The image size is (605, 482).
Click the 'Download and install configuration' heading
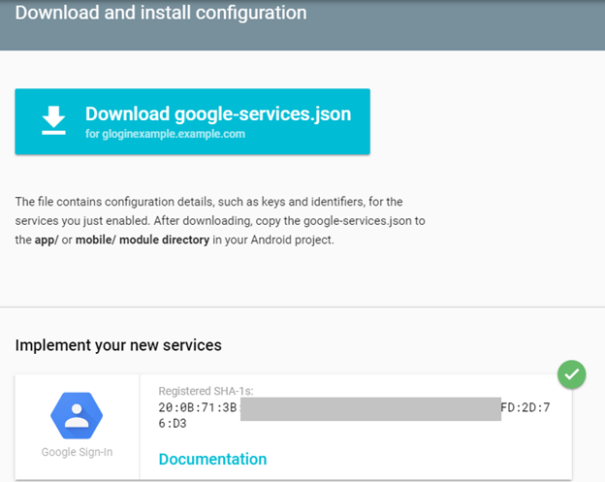[161, 14]
